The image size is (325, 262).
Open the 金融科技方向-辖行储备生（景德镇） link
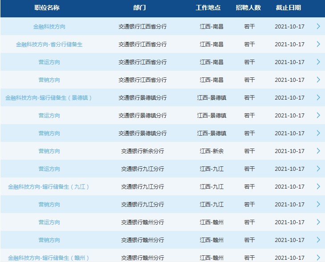click(49, 98)
